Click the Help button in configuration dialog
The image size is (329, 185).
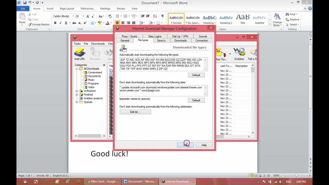coord(204,145)
